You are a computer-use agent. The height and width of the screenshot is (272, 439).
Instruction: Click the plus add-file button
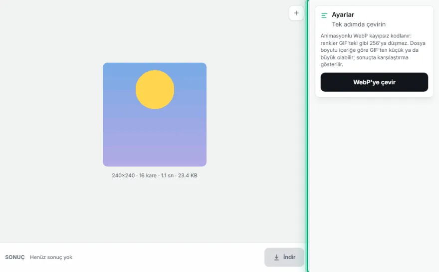[x=296, y=13]
